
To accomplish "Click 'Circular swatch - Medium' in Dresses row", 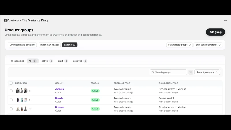I will coord(172,107).
